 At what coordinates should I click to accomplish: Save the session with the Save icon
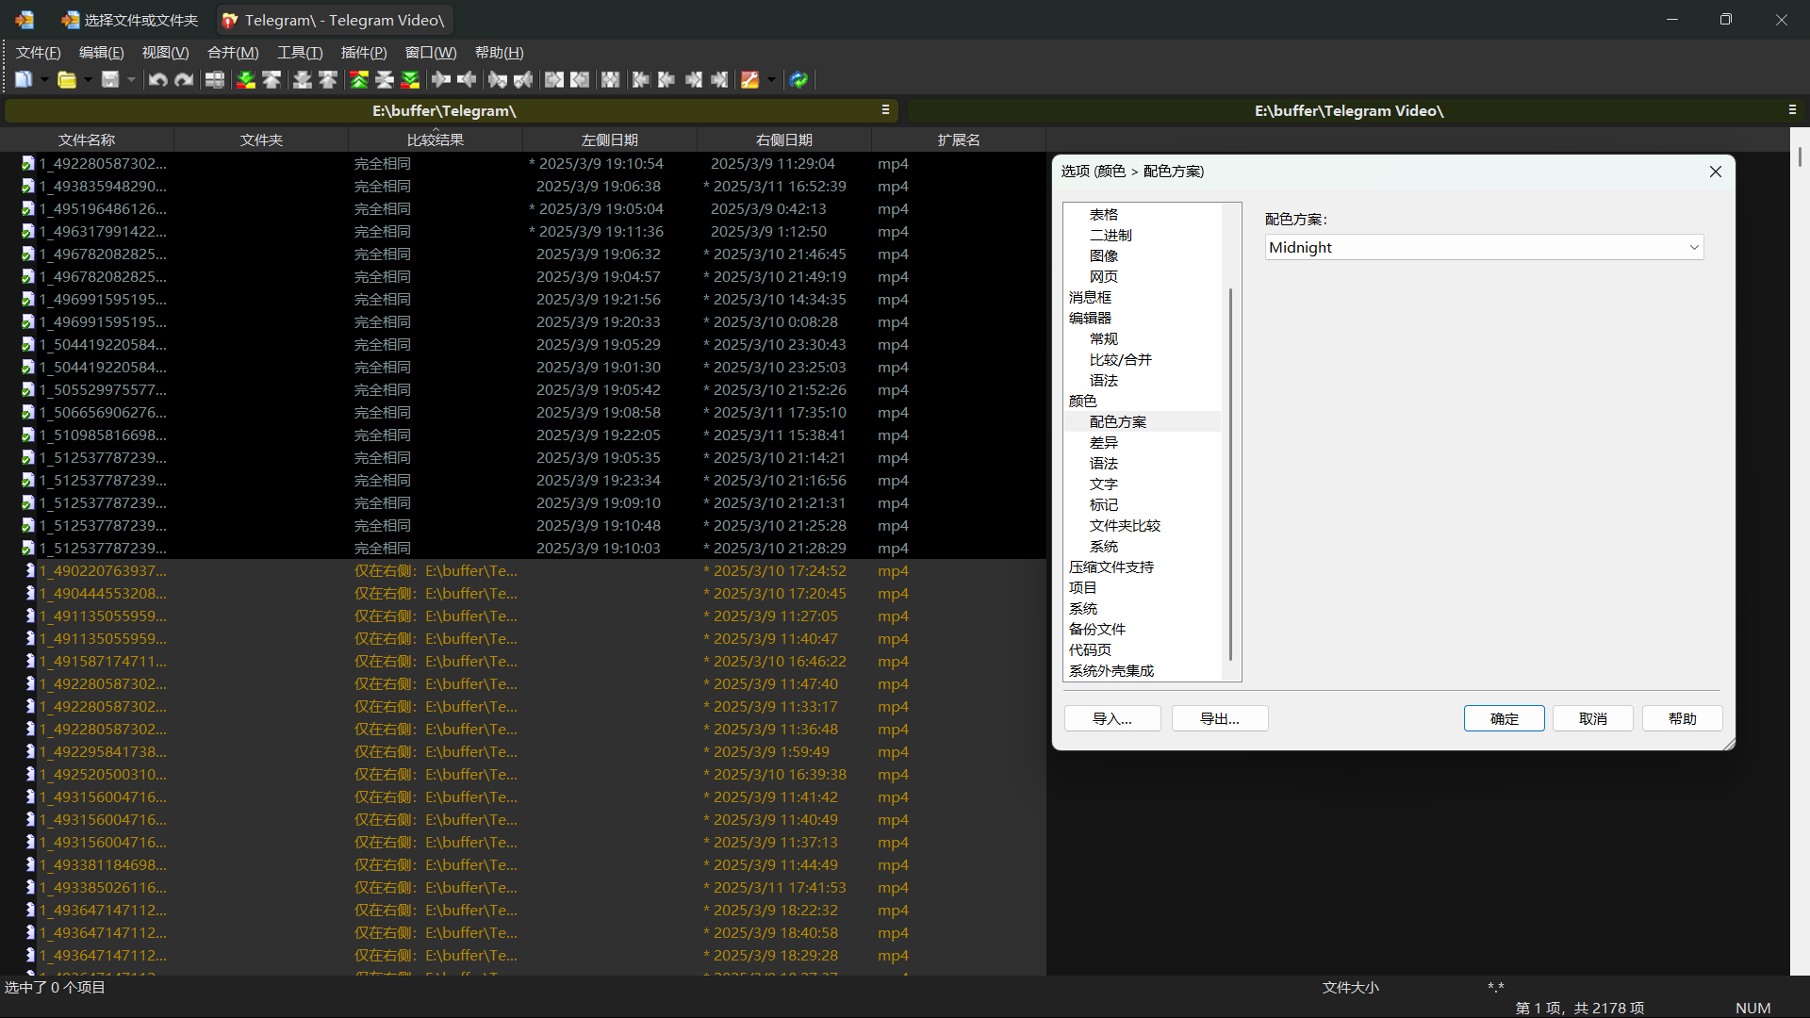[110, 79]
